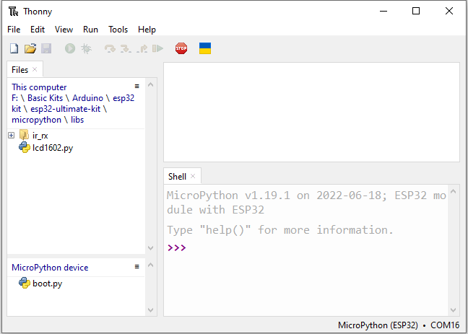Start debugging with the bug icon
The image size is (468, 334).
click(x=86, y=48)
